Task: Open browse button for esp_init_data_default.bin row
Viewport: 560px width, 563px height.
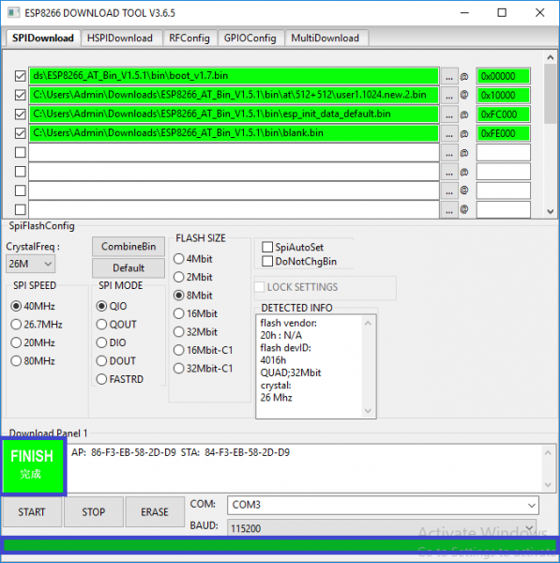Action: coord(449,114)
